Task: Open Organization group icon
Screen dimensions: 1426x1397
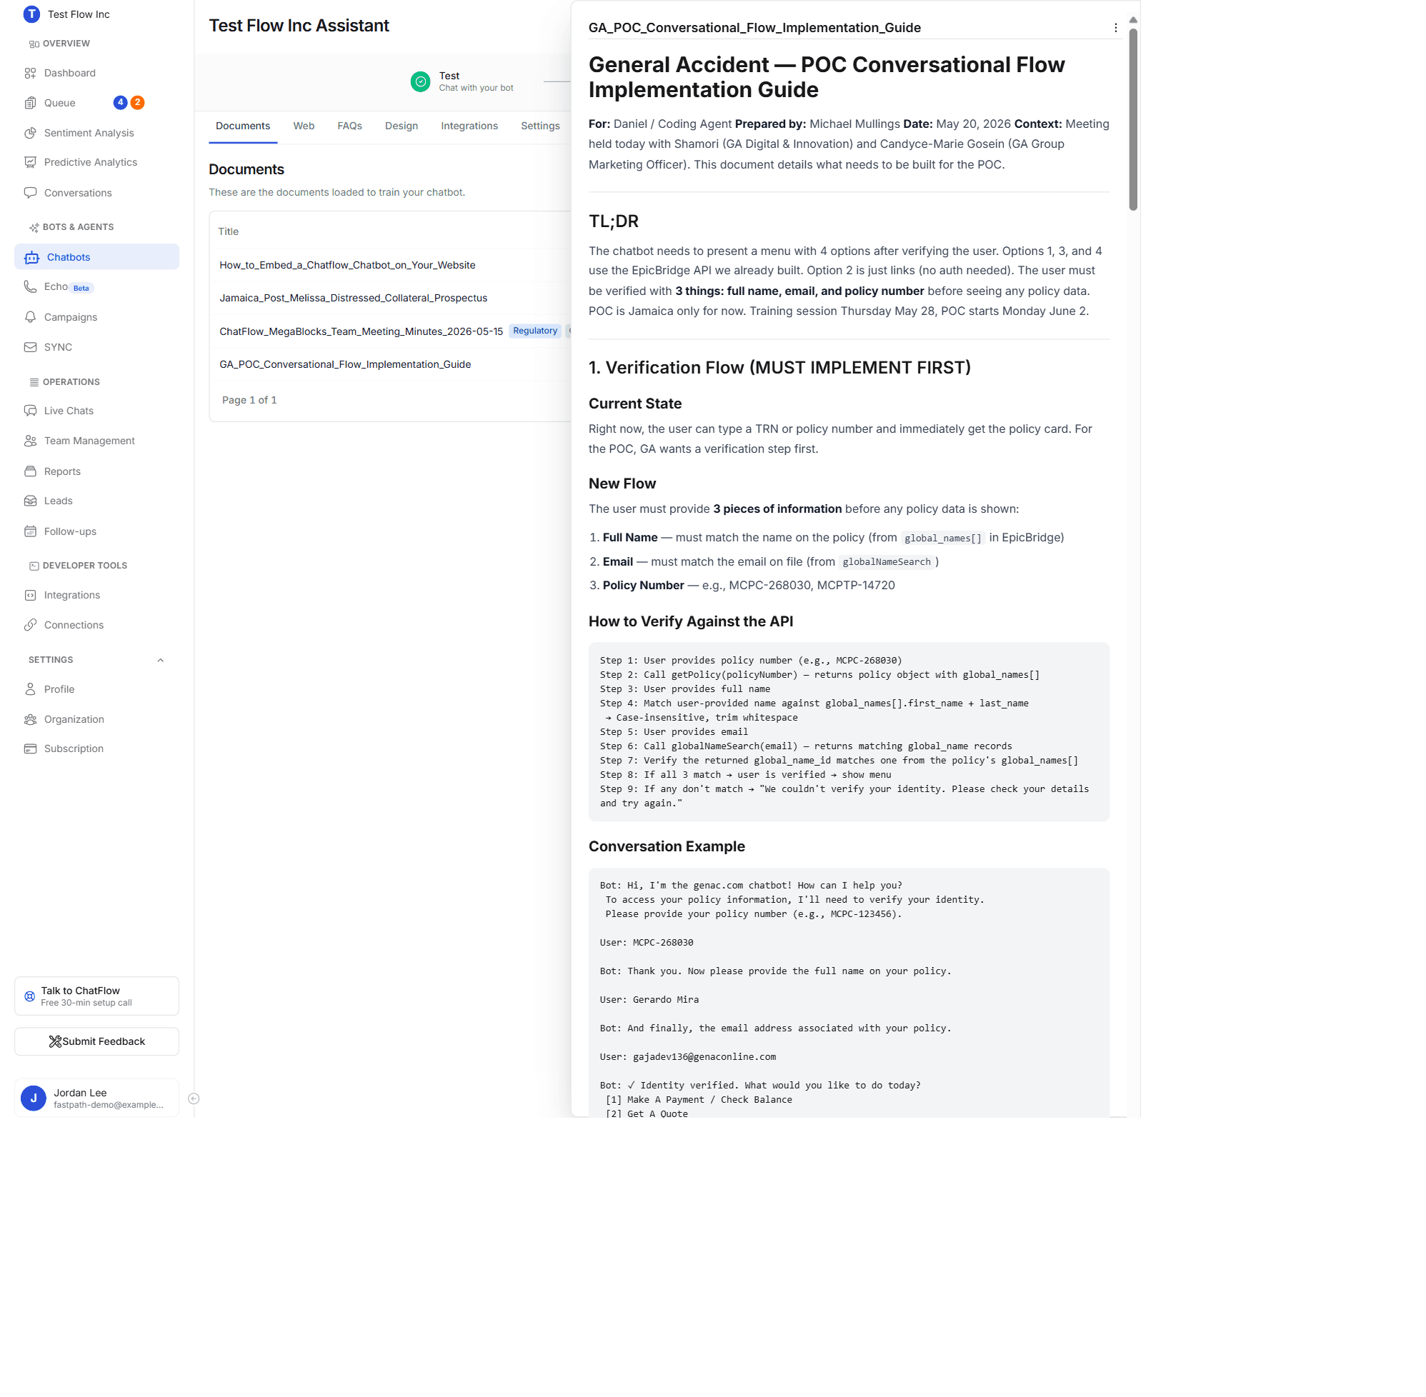Action: (30, 719)
